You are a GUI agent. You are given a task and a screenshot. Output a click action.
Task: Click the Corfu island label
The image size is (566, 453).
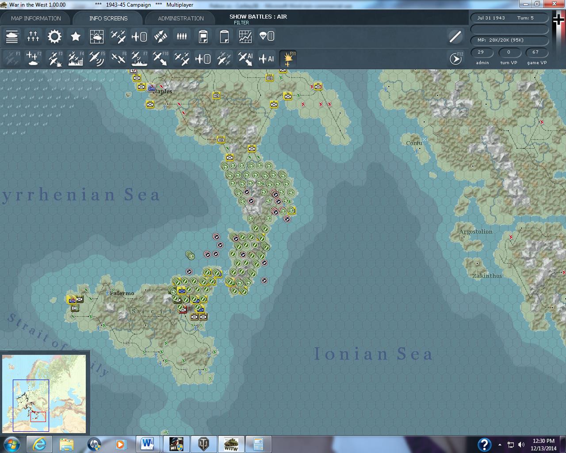coord(414,143)
